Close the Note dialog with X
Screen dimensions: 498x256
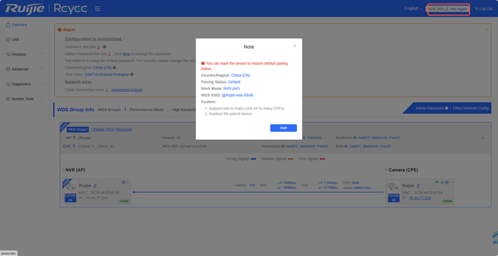[294, 46]
